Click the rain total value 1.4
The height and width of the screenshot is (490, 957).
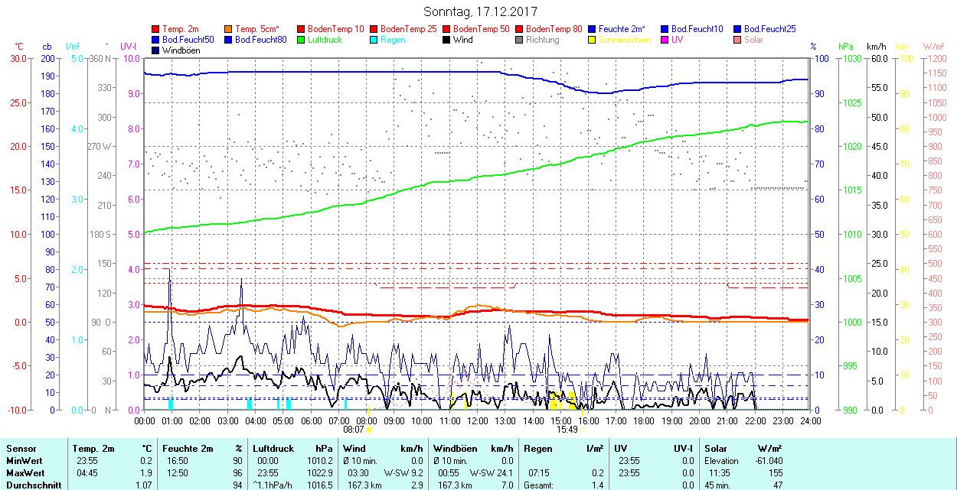pyautogui.click(x=599, y=485)
